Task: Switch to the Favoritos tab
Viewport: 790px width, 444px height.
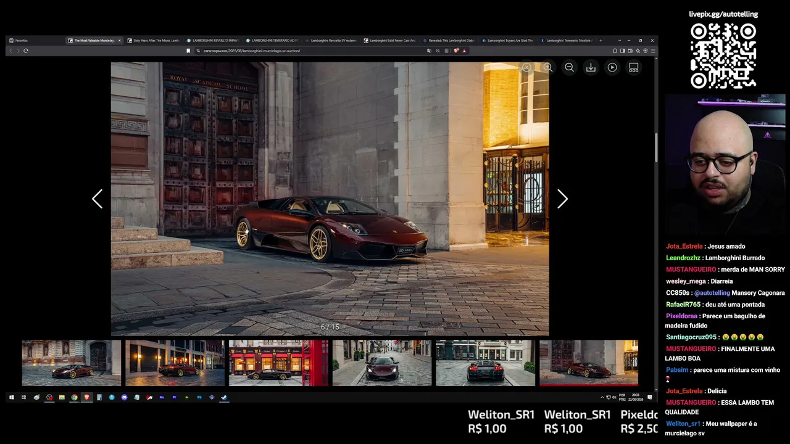Action: (x=35, y=41)
